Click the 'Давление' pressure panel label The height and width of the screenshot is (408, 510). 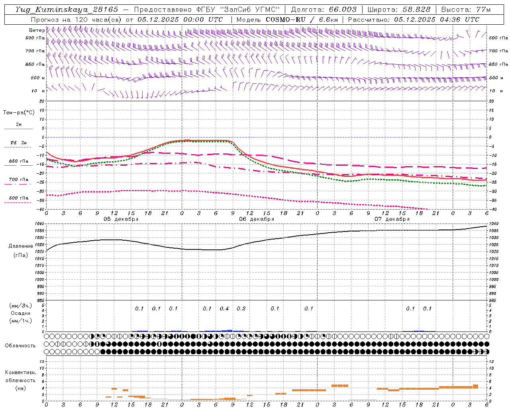21,246
